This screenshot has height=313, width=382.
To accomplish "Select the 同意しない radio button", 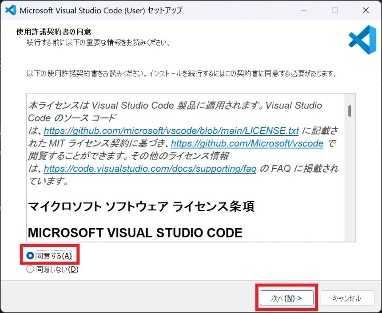I will (x=29, y=269).
